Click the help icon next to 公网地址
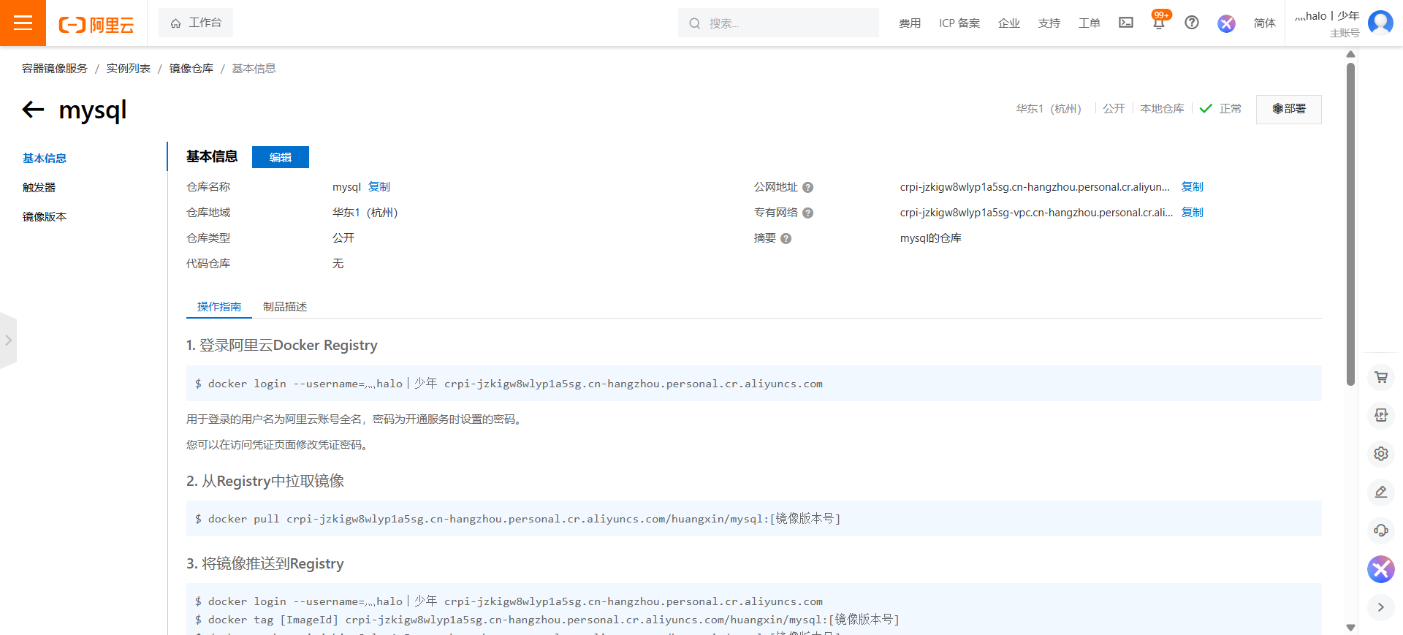The width and height of the screenshot is (1403, 635). click(807, 188)
